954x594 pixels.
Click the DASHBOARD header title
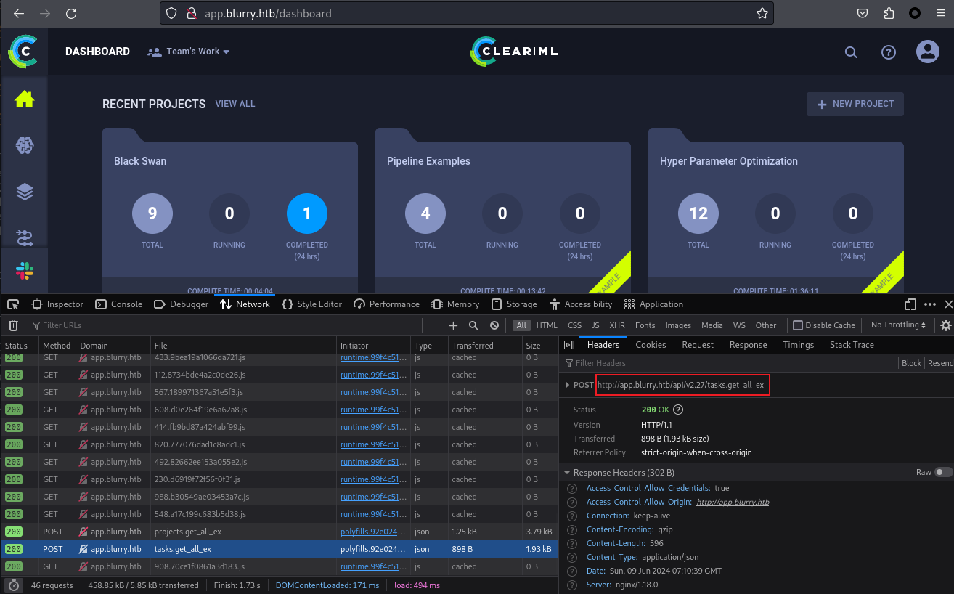(x=97, y=52)
